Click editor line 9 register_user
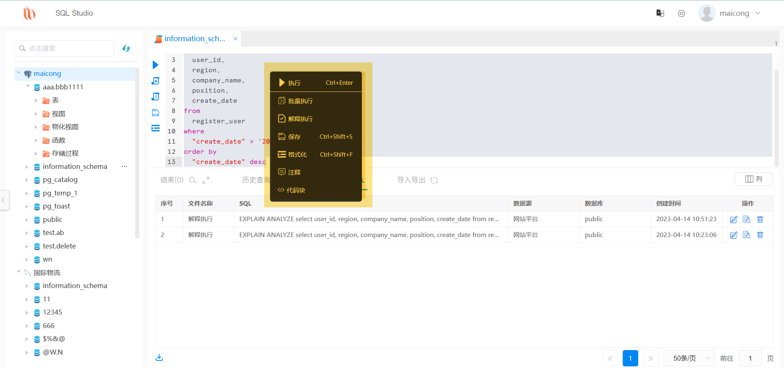The height and width of the screenshot is (368, 784). pyautogui.click(x=218, y=121)
